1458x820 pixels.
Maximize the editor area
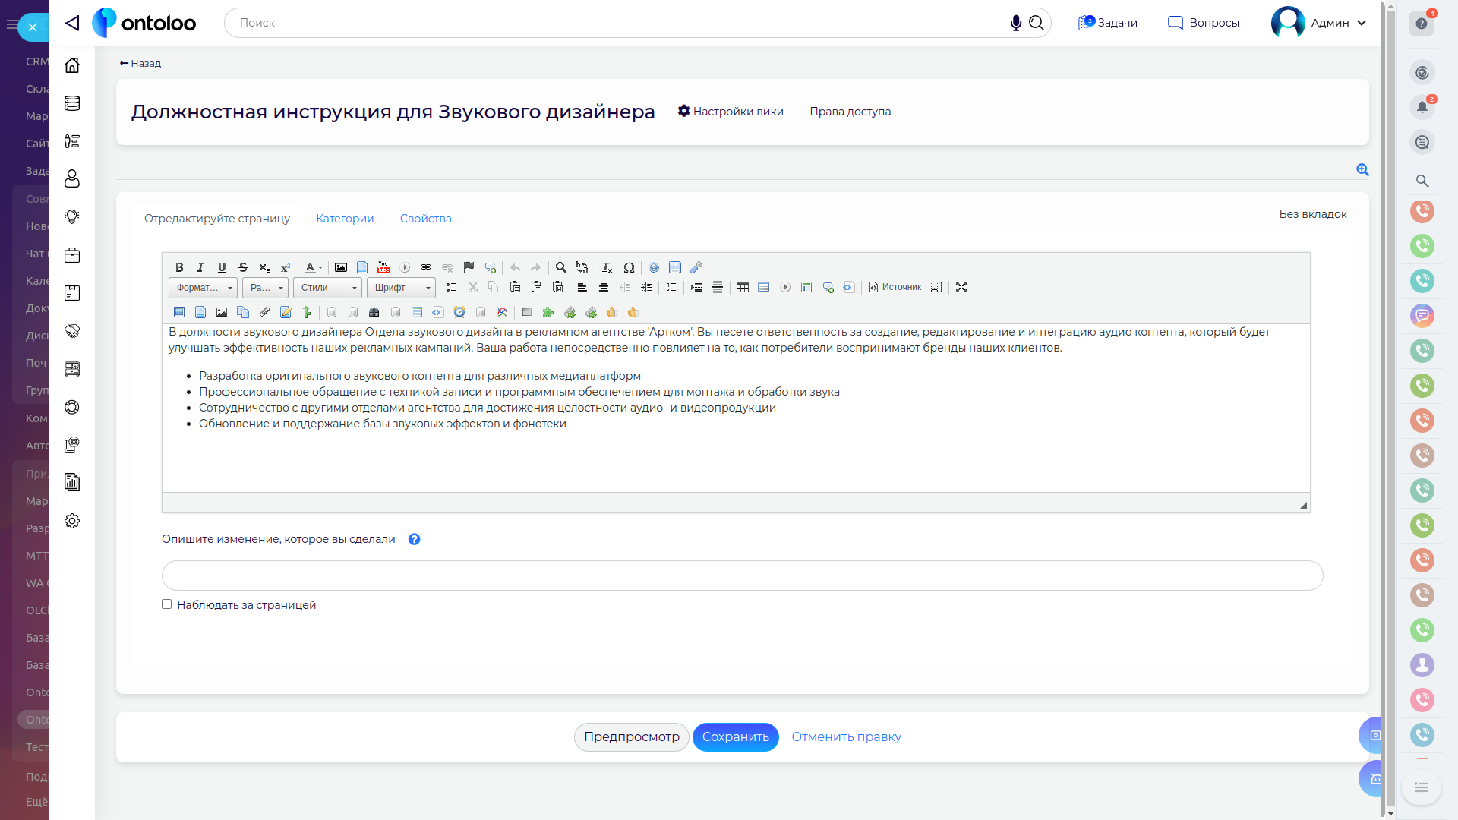click(961, 287)
